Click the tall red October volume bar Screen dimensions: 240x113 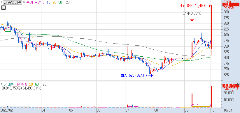click(x=211, y=96)
